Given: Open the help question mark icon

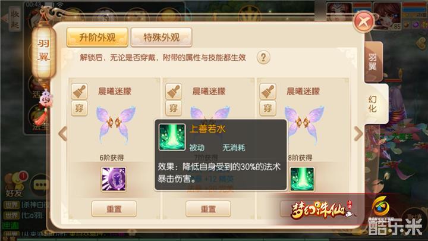Looking at the screenshot, I should (x=263, y=57).
